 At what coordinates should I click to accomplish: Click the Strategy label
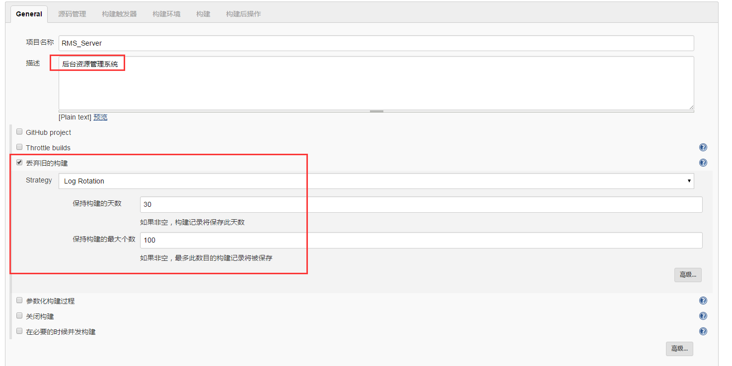click(39, 180)
